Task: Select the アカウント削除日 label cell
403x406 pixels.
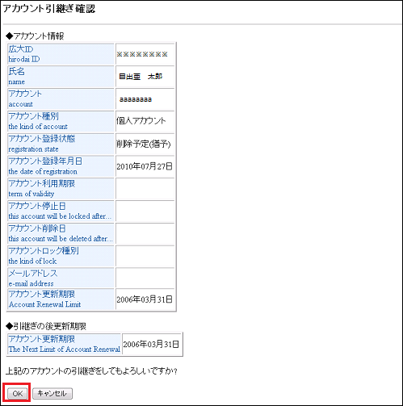Action: [x=61, y=233]
